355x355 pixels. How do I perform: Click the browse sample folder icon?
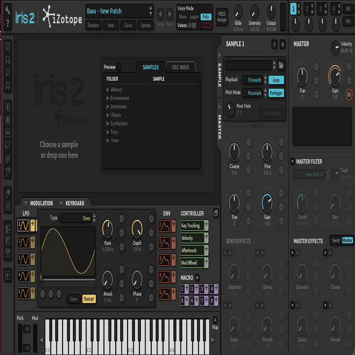(281, 65)
